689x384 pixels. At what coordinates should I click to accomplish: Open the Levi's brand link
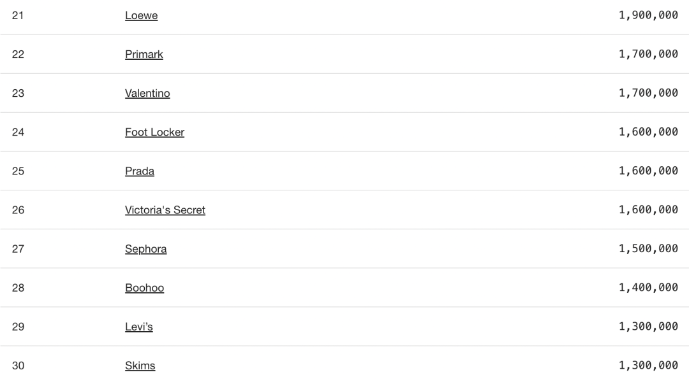[x=139, y=327]
